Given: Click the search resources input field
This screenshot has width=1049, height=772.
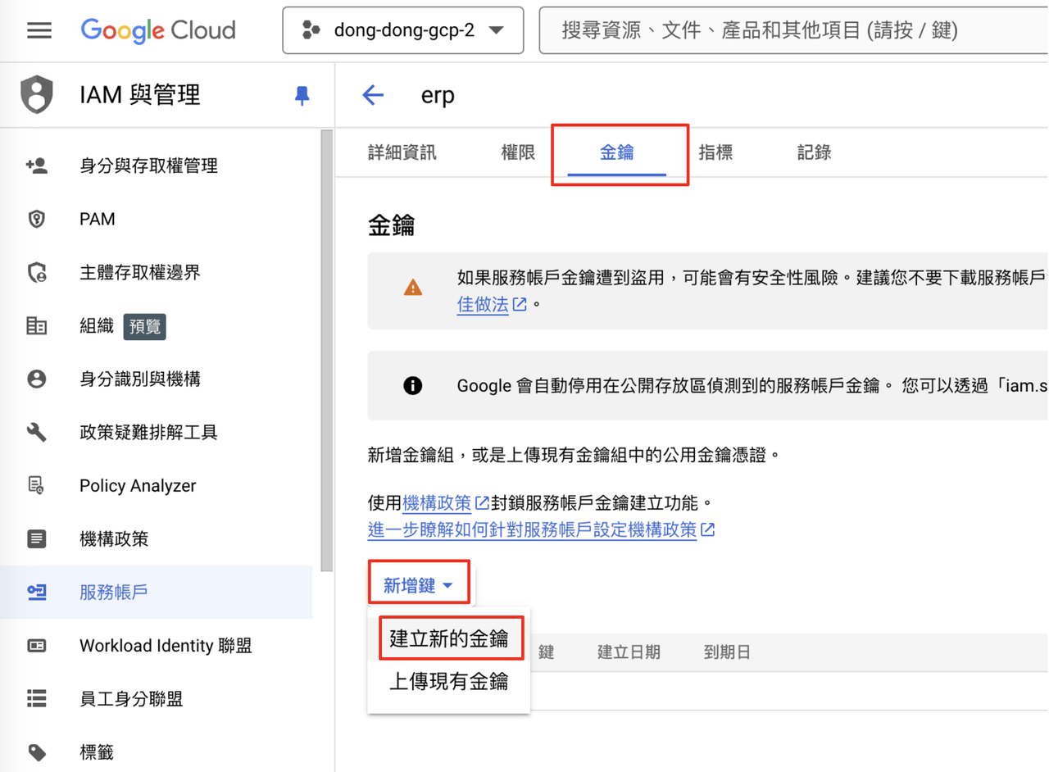Looking at the screenshot, I should pos(793,31).
